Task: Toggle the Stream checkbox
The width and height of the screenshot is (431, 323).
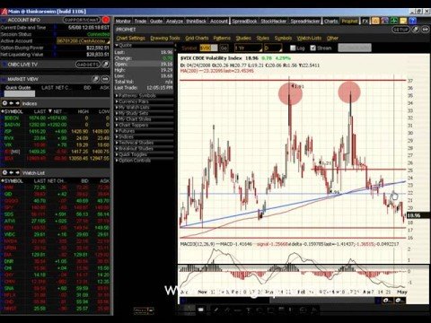Action: coord(313,48)
